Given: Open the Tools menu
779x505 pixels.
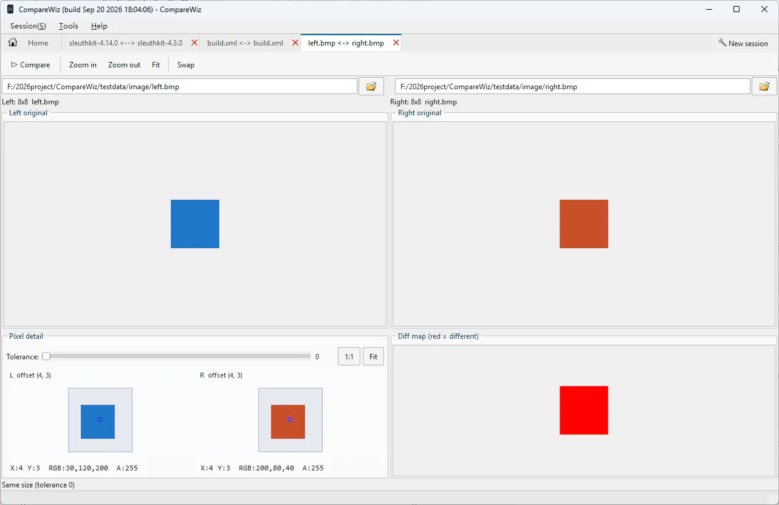Looking at the screenshot, I should pyautogui.click(x=69, y=25).
